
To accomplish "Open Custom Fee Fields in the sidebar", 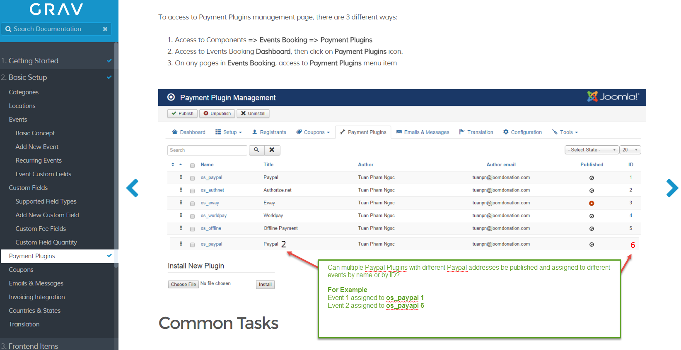I will tap(41, 229).
